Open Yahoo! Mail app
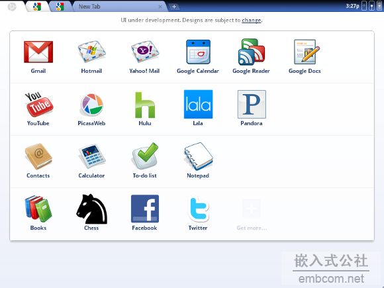 (145, 52)
